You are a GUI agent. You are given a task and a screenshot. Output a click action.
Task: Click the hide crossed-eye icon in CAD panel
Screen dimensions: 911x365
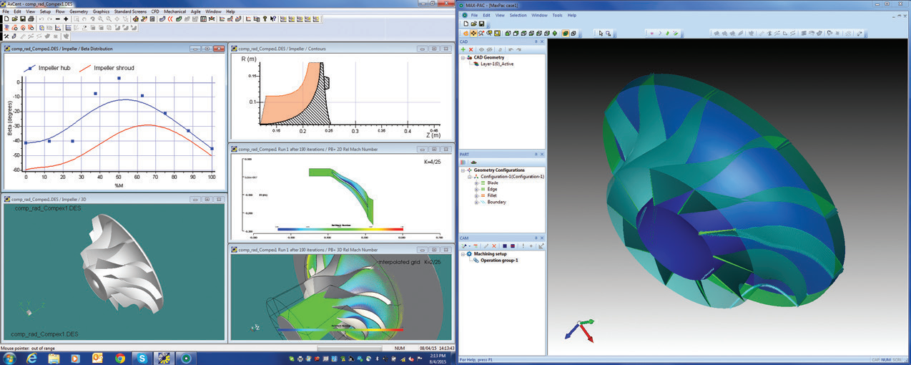tap(489, 49)
